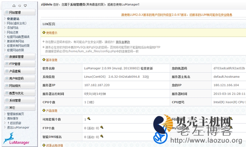
Task: Open 添加网站 menu item
Action: coord(12,28)
